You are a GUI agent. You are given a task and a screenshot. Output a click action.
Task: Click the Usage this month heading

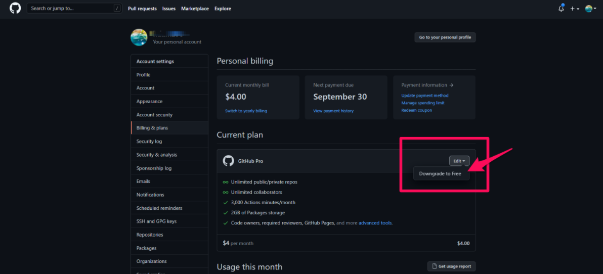[249, 267]
